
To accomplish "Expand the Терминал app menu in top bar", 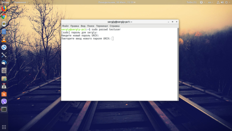I will (x=20, y=2).
